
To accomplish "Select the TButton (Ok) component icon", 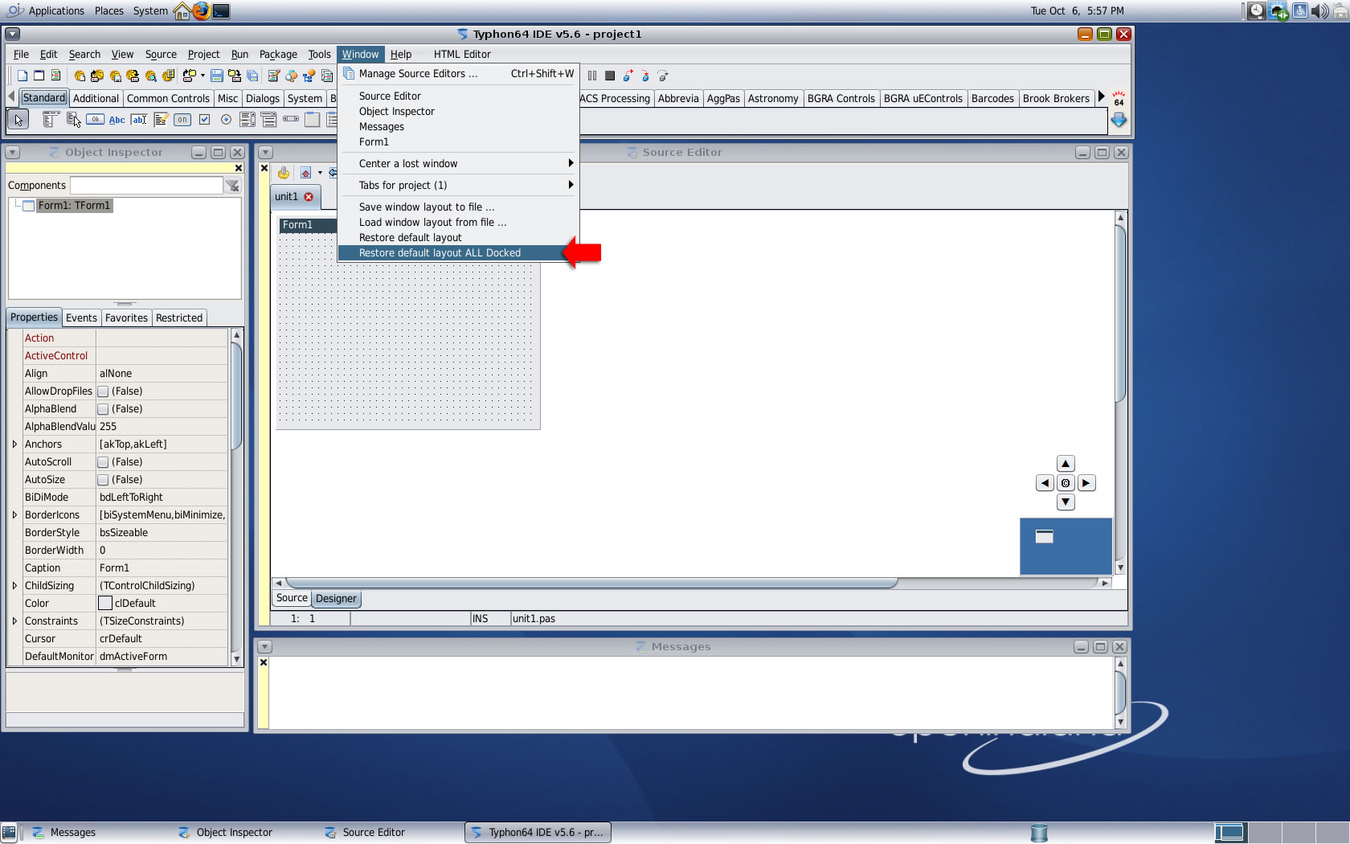I will 95,120.
